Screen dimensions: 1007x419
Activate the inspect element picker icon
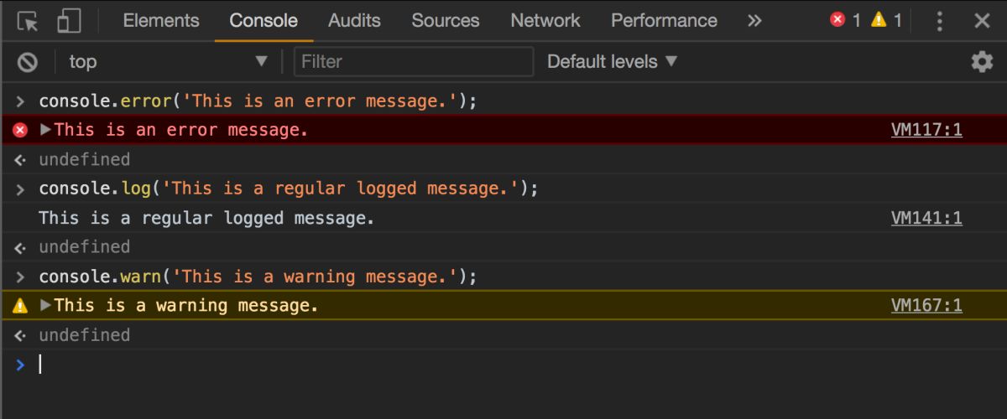(28, 21)
